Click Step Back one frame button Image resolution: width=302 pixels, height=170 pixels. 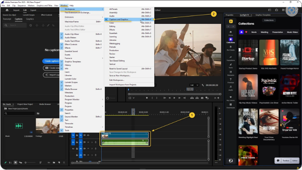(x=170, y=98)
